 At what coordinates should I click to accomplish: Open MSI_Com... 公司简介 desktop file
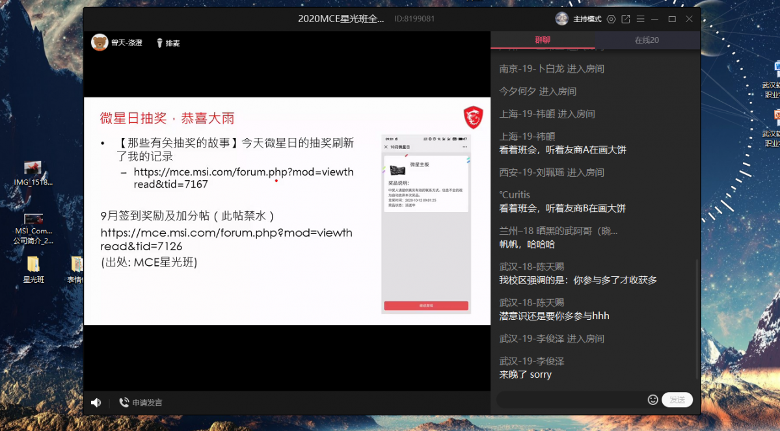[33, 229]
